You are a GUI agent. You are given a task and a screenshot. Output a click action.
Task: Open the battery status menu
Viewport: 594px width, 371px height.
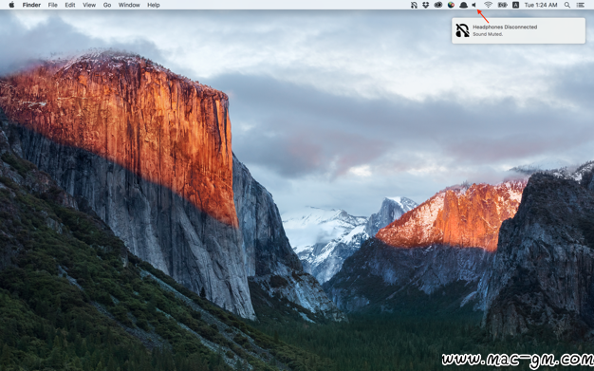point(502,5)
